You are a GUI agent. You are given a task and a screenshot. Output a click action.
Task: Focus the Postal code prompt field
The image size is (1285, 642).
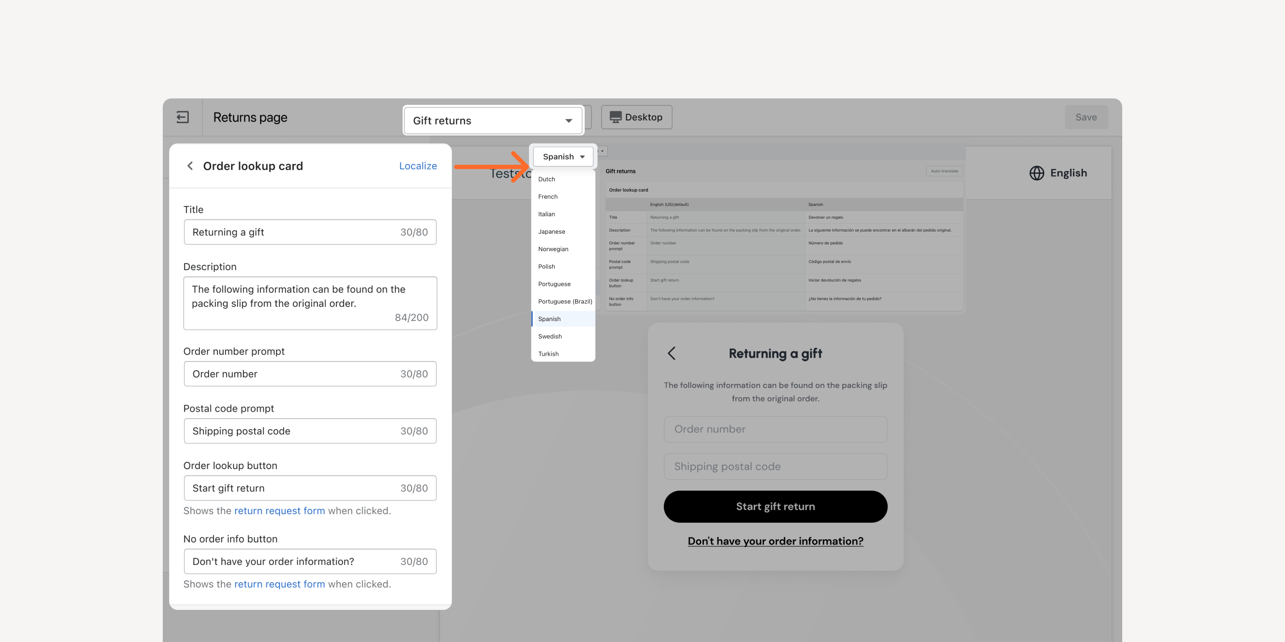(310, 431)
